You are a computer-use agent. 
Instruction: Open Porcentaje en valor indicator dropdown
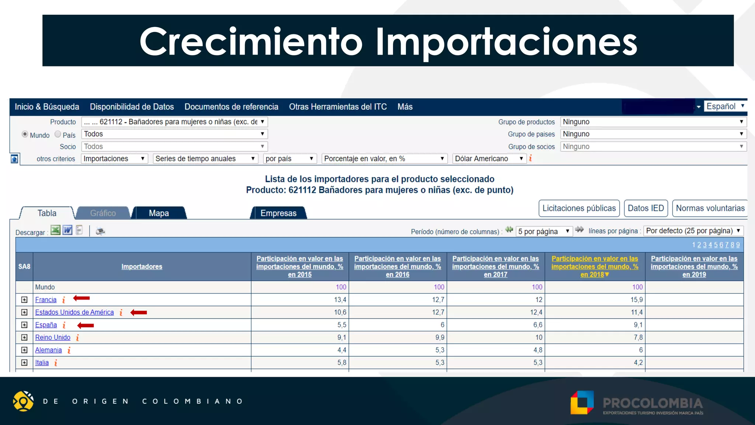point(385,159)
